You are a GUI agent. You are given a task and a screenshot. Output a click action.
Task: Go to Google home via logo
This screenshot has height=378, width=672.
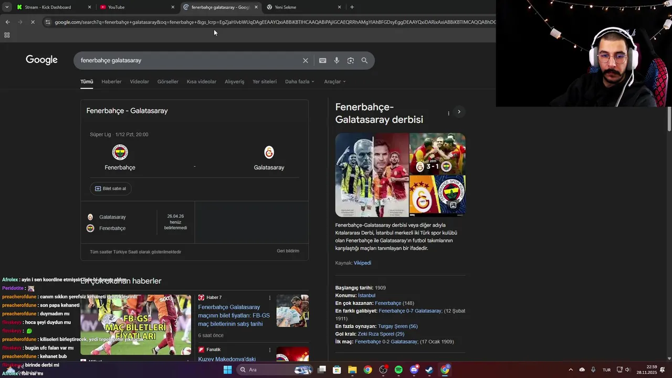click(41, 60)
